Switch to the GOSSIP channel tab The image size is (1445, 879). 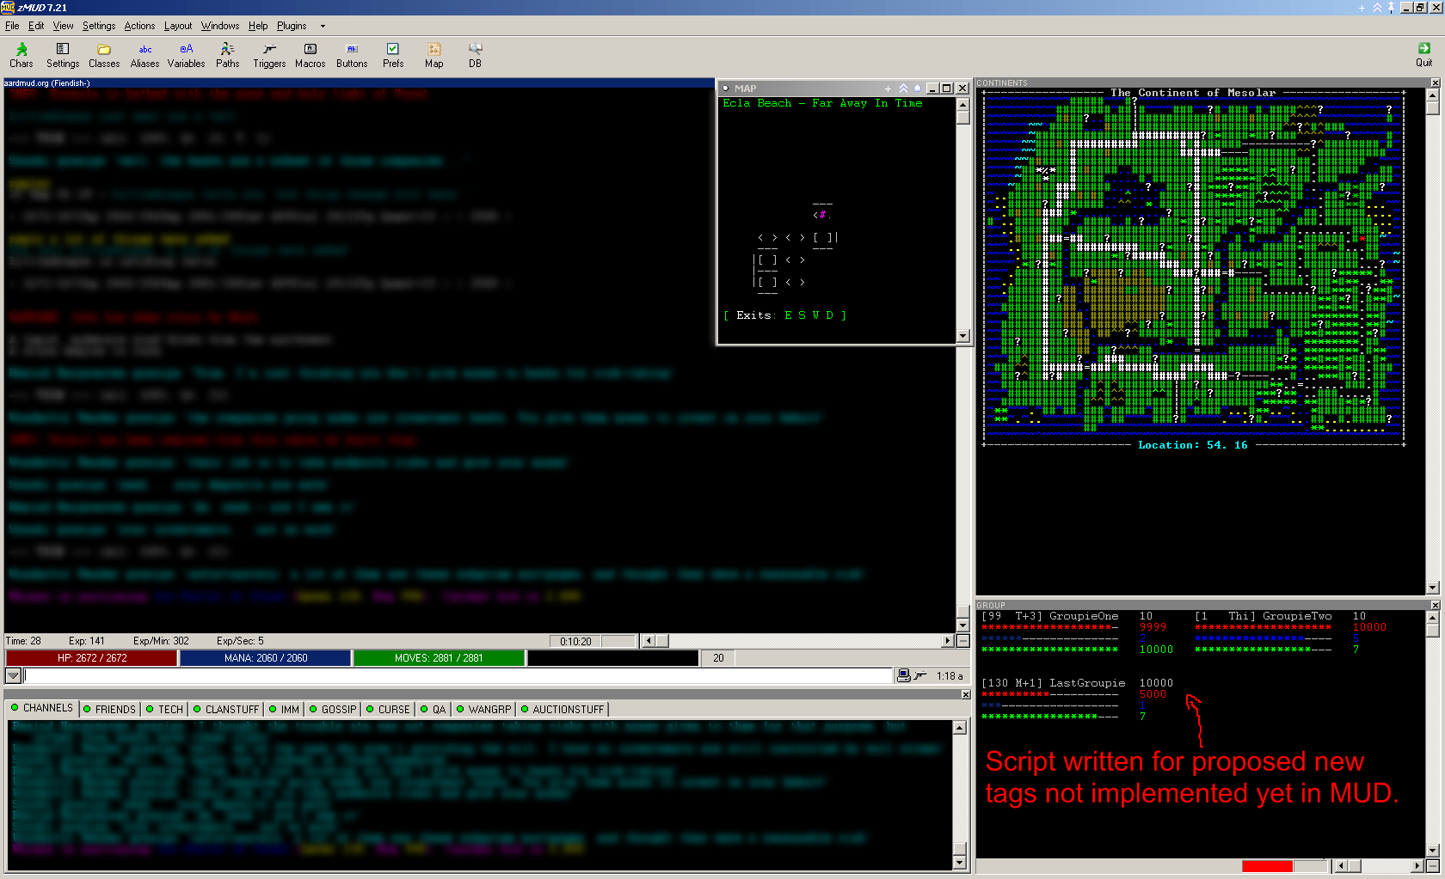tap(332, 709)
